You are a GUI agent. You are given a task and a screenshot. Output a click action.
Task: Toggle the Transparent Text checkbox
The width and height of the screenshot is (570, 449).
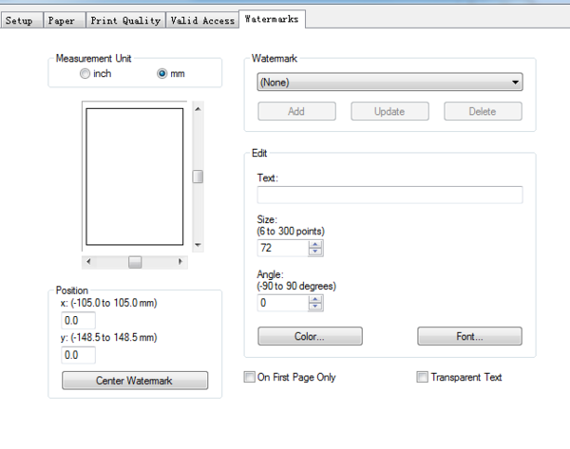click(x=423, y=377)
